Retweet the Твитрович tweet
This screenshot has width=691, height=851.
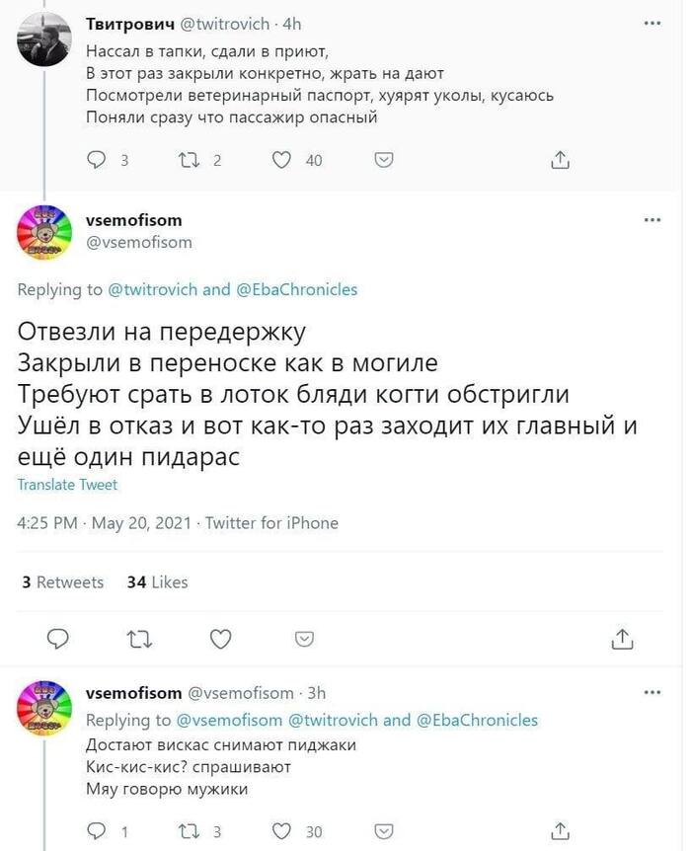pos(187,161)
